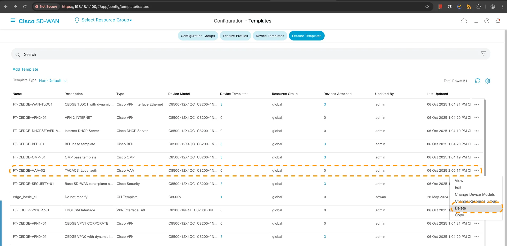Open more actions ellipsis on edge_basic_cli row

[477, 197]
